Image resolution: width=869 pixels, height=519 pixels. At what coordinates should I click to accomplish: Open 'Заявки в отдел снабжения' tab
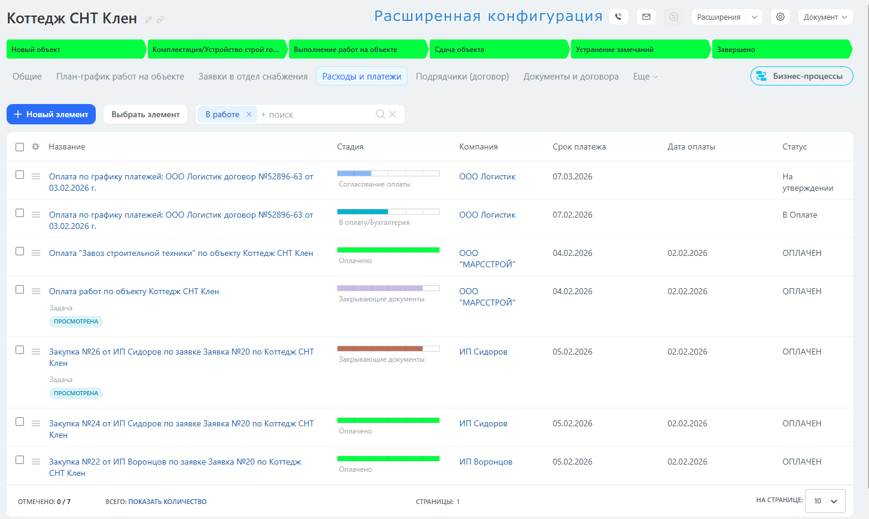pos(253,77)
